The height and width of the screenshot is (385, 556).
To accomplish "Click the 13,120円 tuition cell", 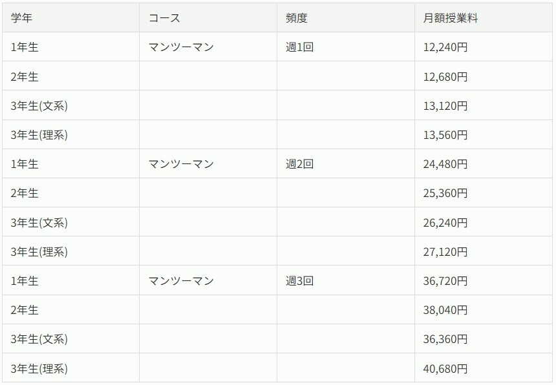I will coord(484,105).
